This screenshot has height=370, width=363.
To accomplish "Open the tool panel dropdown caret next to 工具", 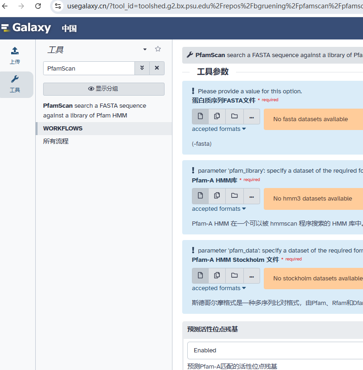I will (145, 49).
